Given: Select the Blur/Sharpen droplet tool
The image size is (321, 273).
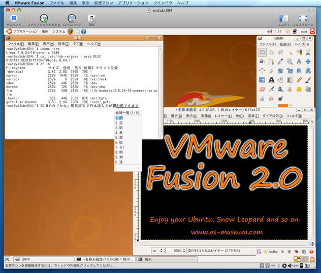Looking at the screenshot, I should click(x=262, y=99).
